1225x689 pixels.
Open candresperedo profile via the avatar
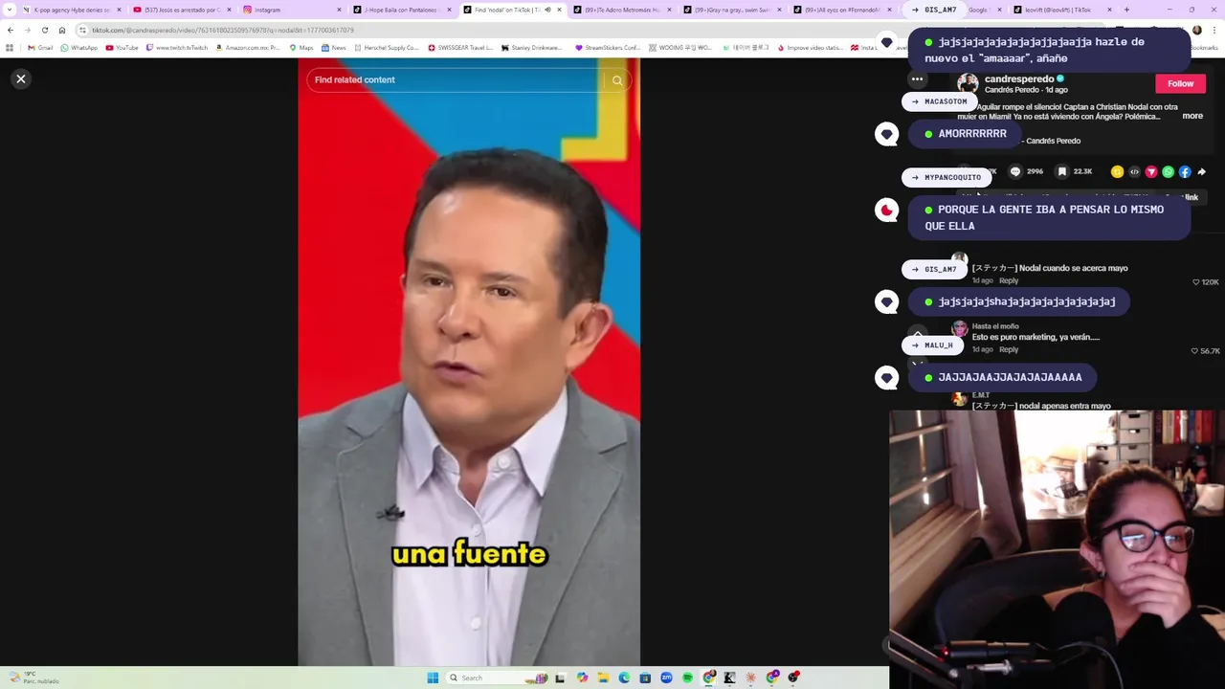pos(968,84)
